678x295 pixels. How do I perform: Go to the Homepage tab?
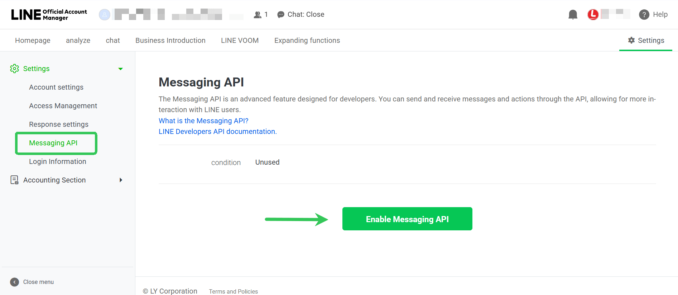(x=33, y=40)
